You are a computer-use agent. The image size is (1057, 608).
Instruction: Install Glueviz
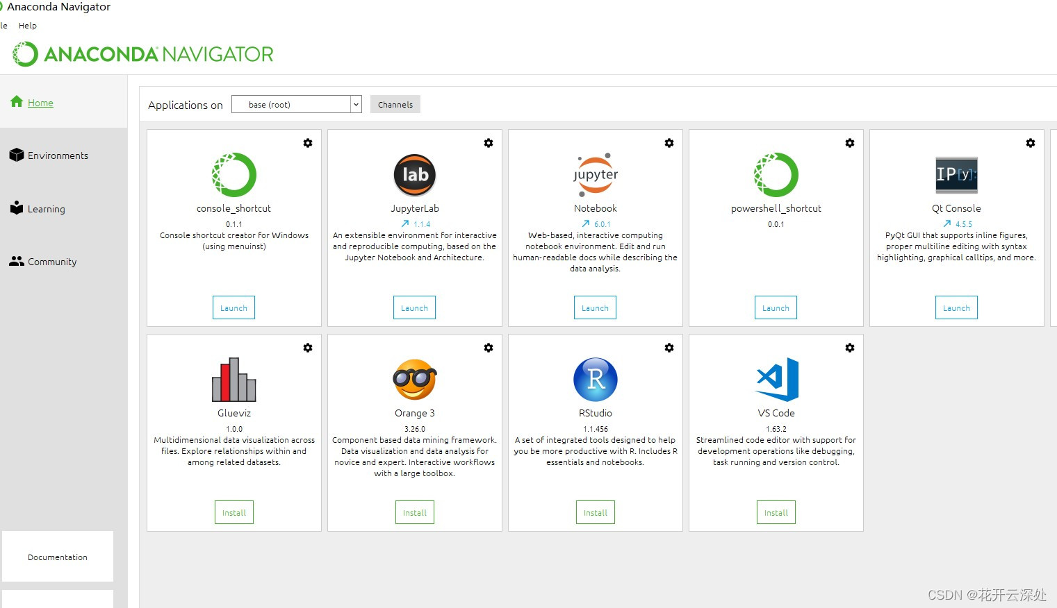coord(234,512)
